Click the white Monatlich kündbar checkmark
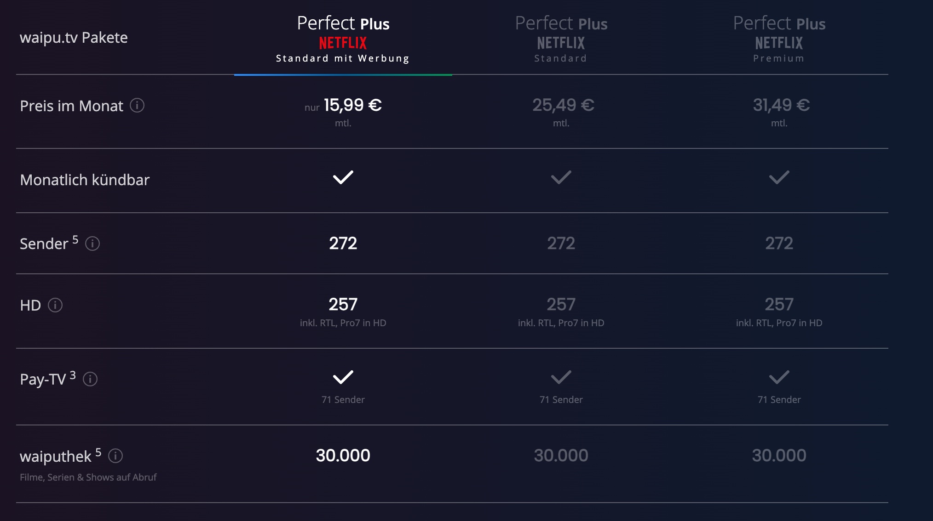This screenshot has height=521, width=933. coord(343,177)
